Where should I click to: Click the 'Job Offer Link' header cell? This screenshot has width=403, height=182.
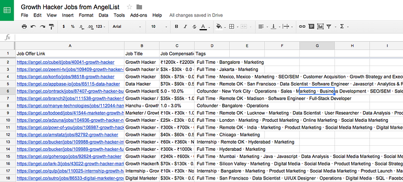(70, 54)
